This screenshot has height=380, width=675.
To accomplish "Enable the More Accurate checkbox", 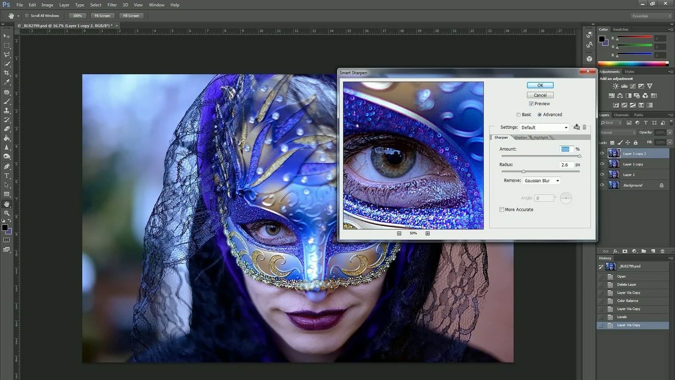I will (502, 210).
